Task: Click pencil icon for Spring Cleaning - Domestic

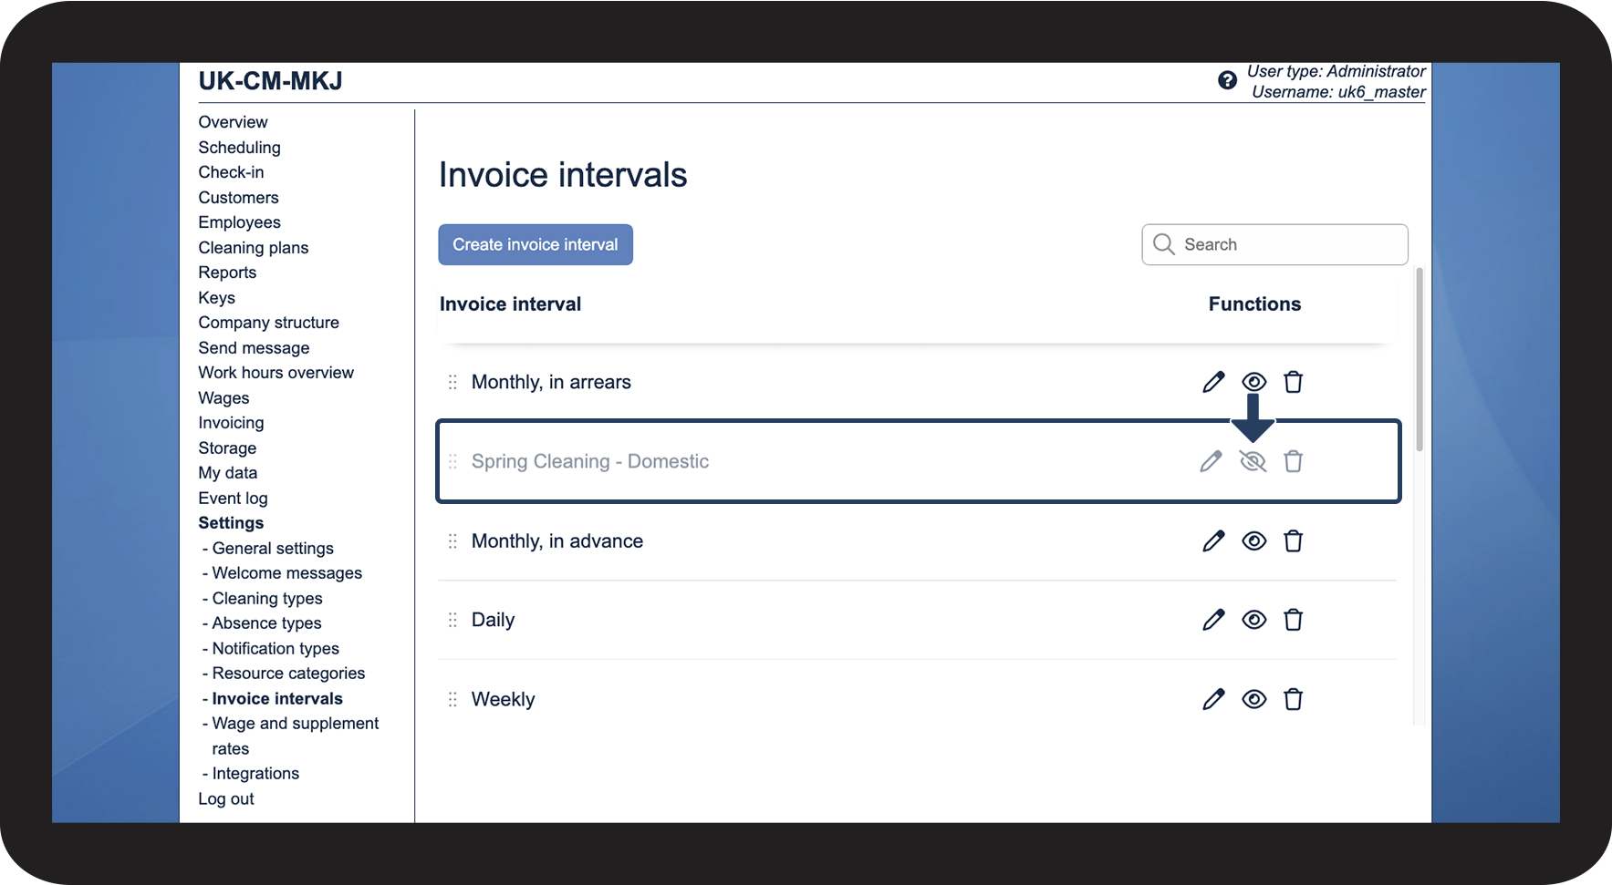Action: pos(1211,461)
